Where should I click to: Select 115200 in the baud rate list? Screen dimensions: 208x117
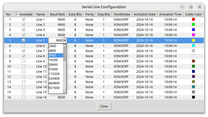[54, 74]
